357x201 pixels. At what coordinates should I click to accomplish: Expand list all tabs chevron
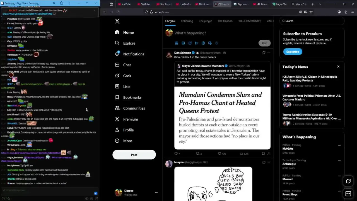(320, 4)
